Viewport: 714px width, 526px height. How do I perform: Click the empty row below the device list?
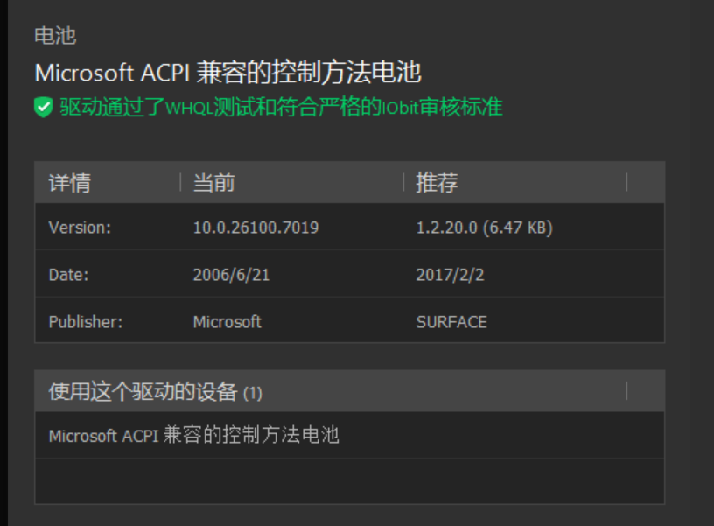[x=348, y=480]
